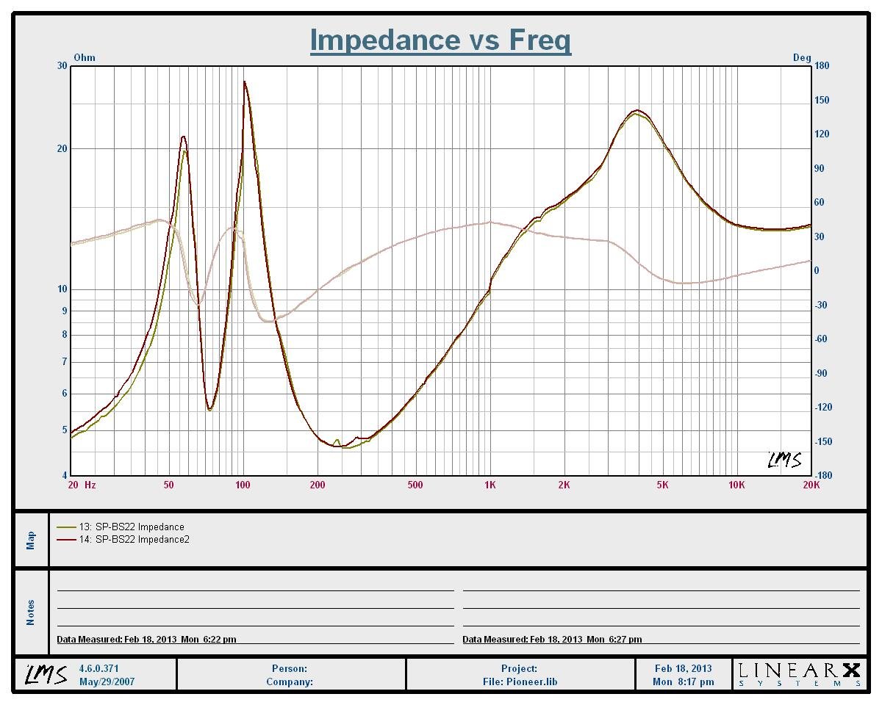
Task: Click the Map panel label
Action: coord(31,540)
